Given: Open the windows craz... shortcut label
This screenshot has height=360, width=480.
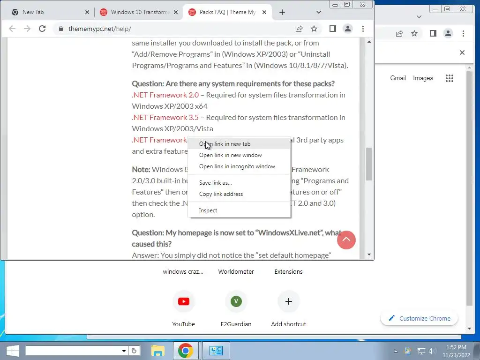Looking at the screenshot, I should tap(183, 271).
